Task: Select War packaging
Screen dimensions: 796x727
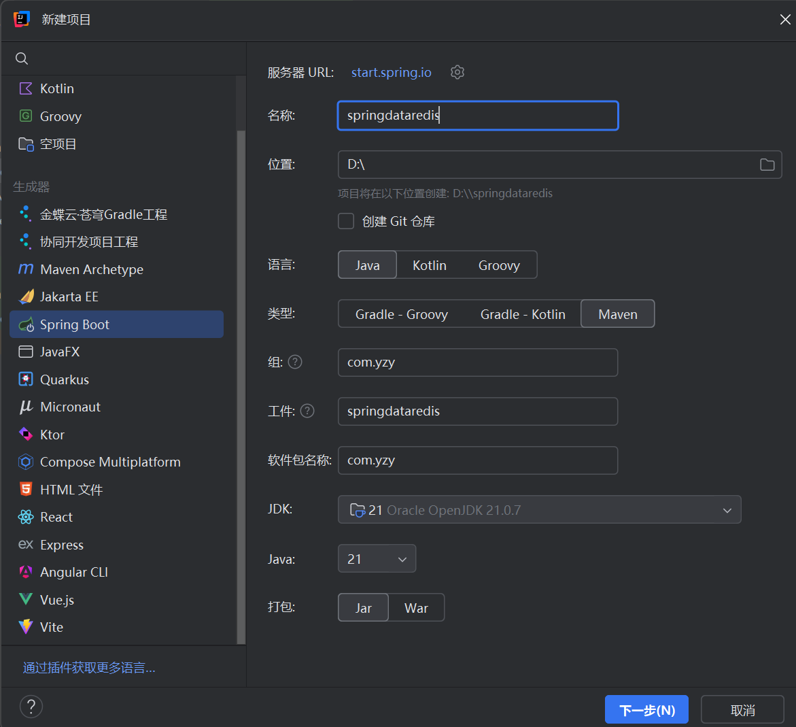Action: (x=416, y=607)
